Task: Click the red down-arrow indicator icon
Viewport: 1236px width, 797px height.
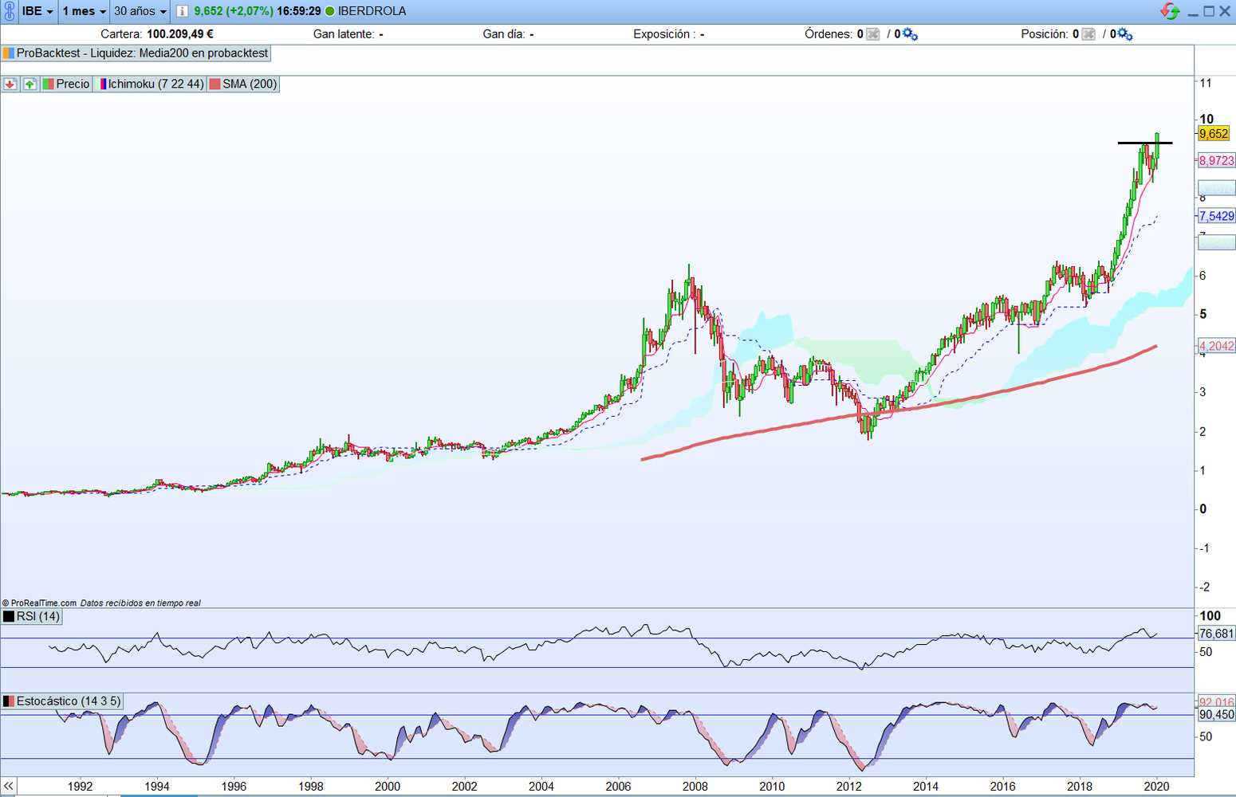Action: click(10, 84)
